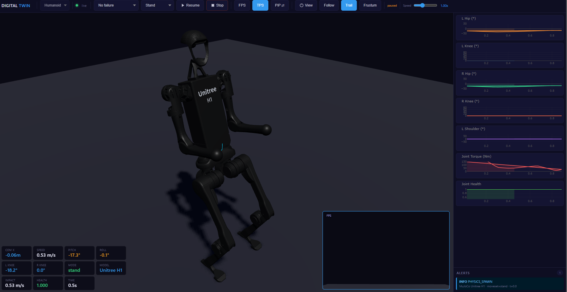Click the ROLL -0.1° readout
The height and width of the screenshot is (292, 567).
pyautogui.click(x=111, y=253)
